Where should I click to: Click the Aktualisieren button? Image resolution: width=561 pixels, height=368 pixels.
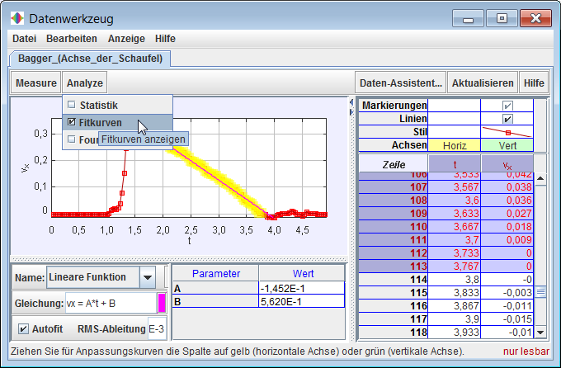(x=483, y=83)
